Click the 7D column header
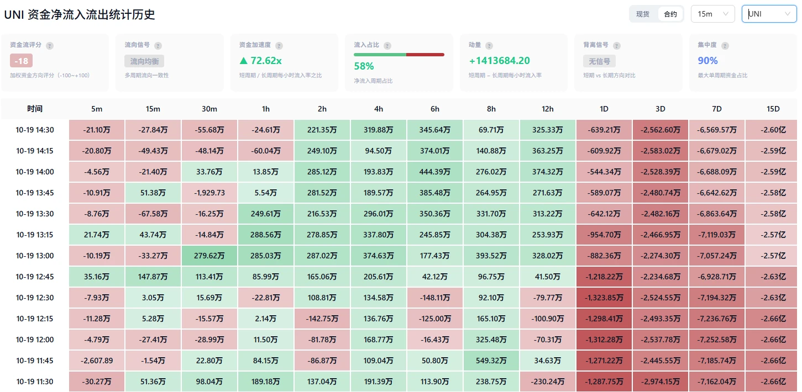This screenshot has height=392, width=802. pos(717,109)
